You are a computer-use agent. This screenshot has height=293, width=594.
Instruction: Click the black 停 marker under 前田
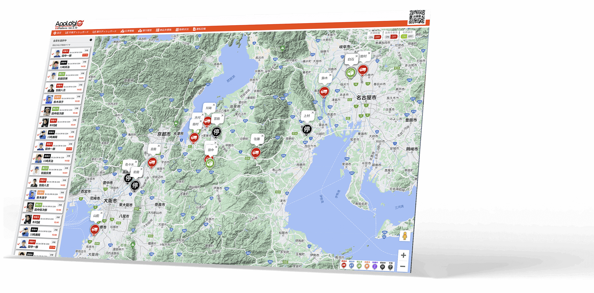tap(135, 186)
